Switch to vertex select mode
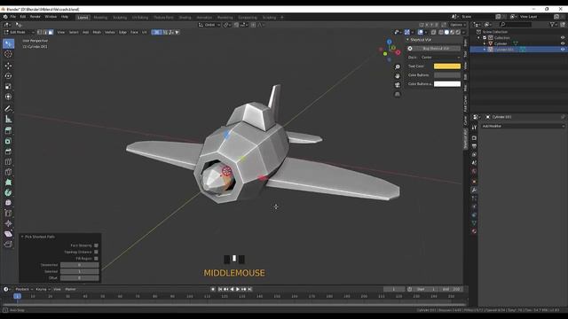Viewport: 568px width, 319px height. (39, 32)
